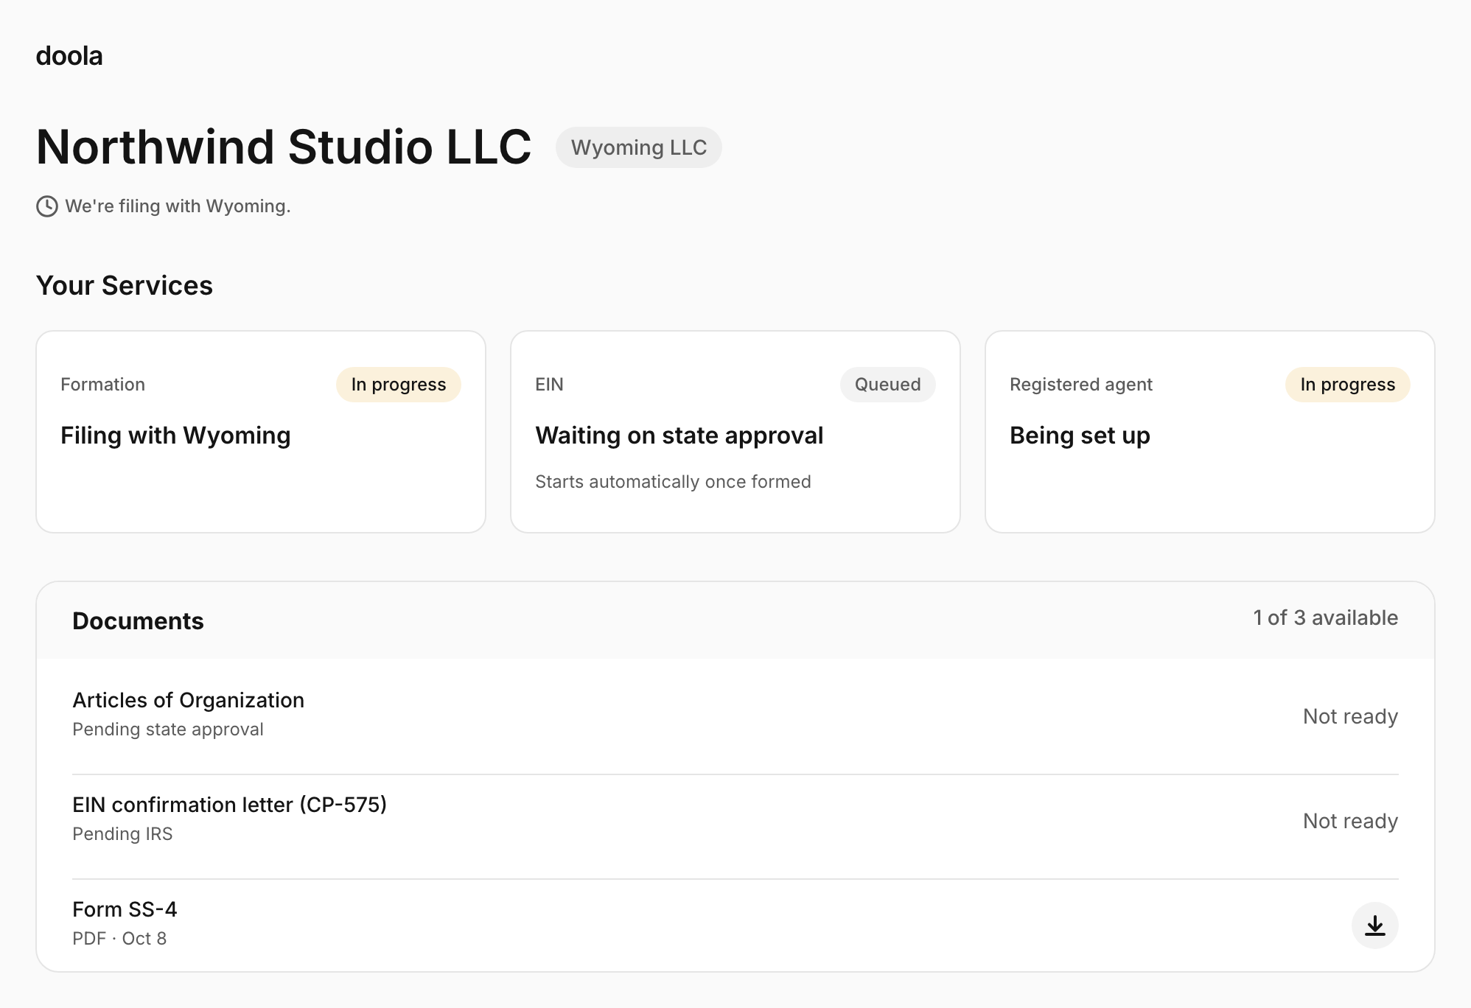Image resolution: width=1471 pixels, height=1008 pixels.
Task: Click 'Pending state approval' subtitle
Action: point(168,729)
